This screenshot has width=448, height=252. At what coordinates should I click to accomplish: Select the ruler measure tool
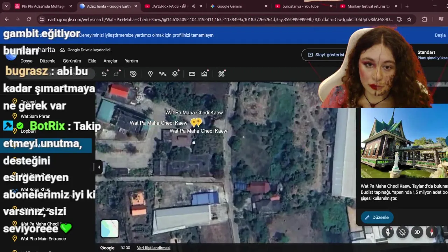[x=192, y=73]
